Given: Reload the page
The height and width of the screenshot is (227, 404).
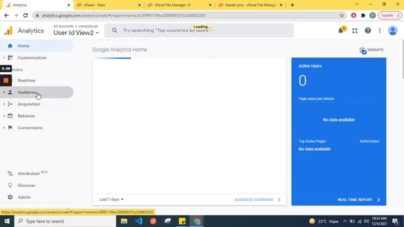Looking at the screenshot, I should click(x=25, y=15).
